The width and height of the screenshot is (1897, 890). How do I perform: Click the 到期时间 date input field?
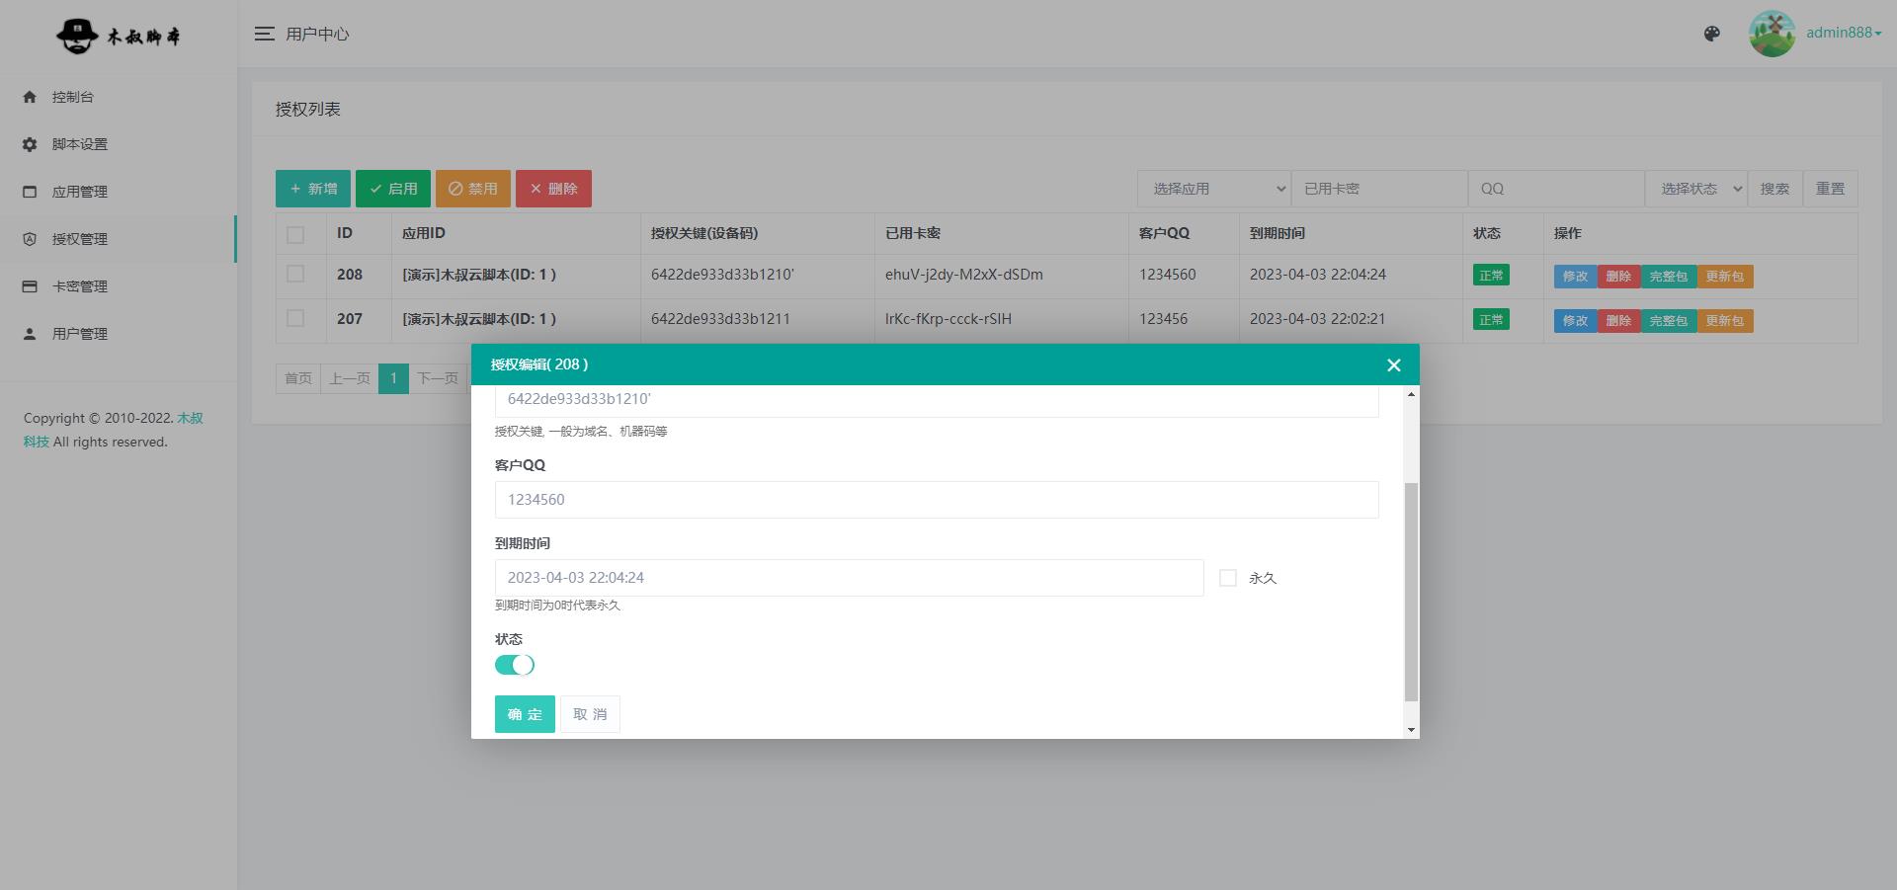849,578
